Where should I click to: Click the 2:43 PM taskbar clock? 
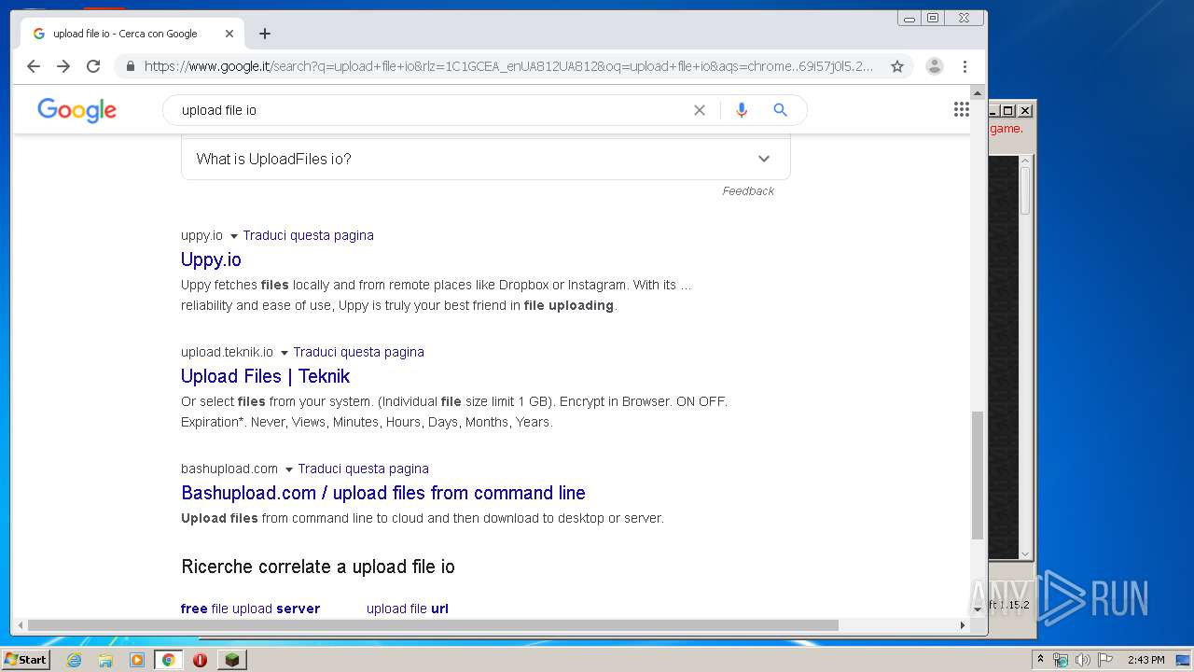click(x=1145, y=660)
